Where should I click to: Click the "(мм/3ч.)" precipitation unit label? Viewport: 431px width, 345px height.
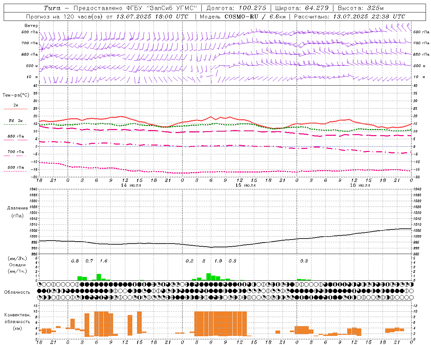[x=17, y=258]
